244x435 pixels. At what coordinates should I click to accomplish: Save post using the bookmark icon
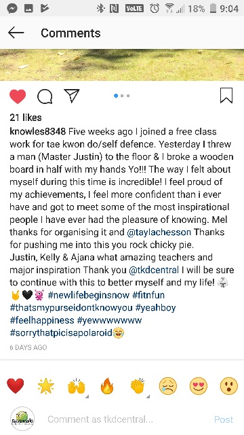tap(226, 96)
